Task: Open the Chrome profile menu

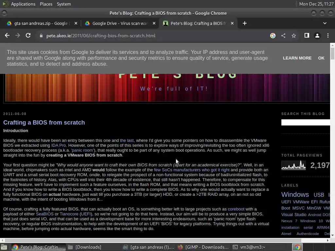Action: coord(317,36)
